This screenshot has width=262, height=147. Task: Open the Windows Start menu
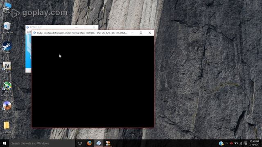(x=5, y=143)
